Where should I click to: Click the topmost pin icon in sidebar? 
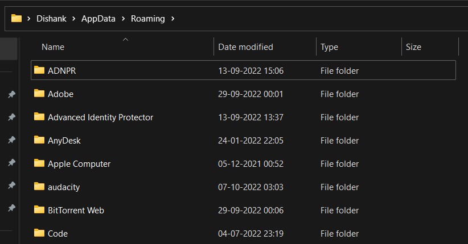pos(11,94)
